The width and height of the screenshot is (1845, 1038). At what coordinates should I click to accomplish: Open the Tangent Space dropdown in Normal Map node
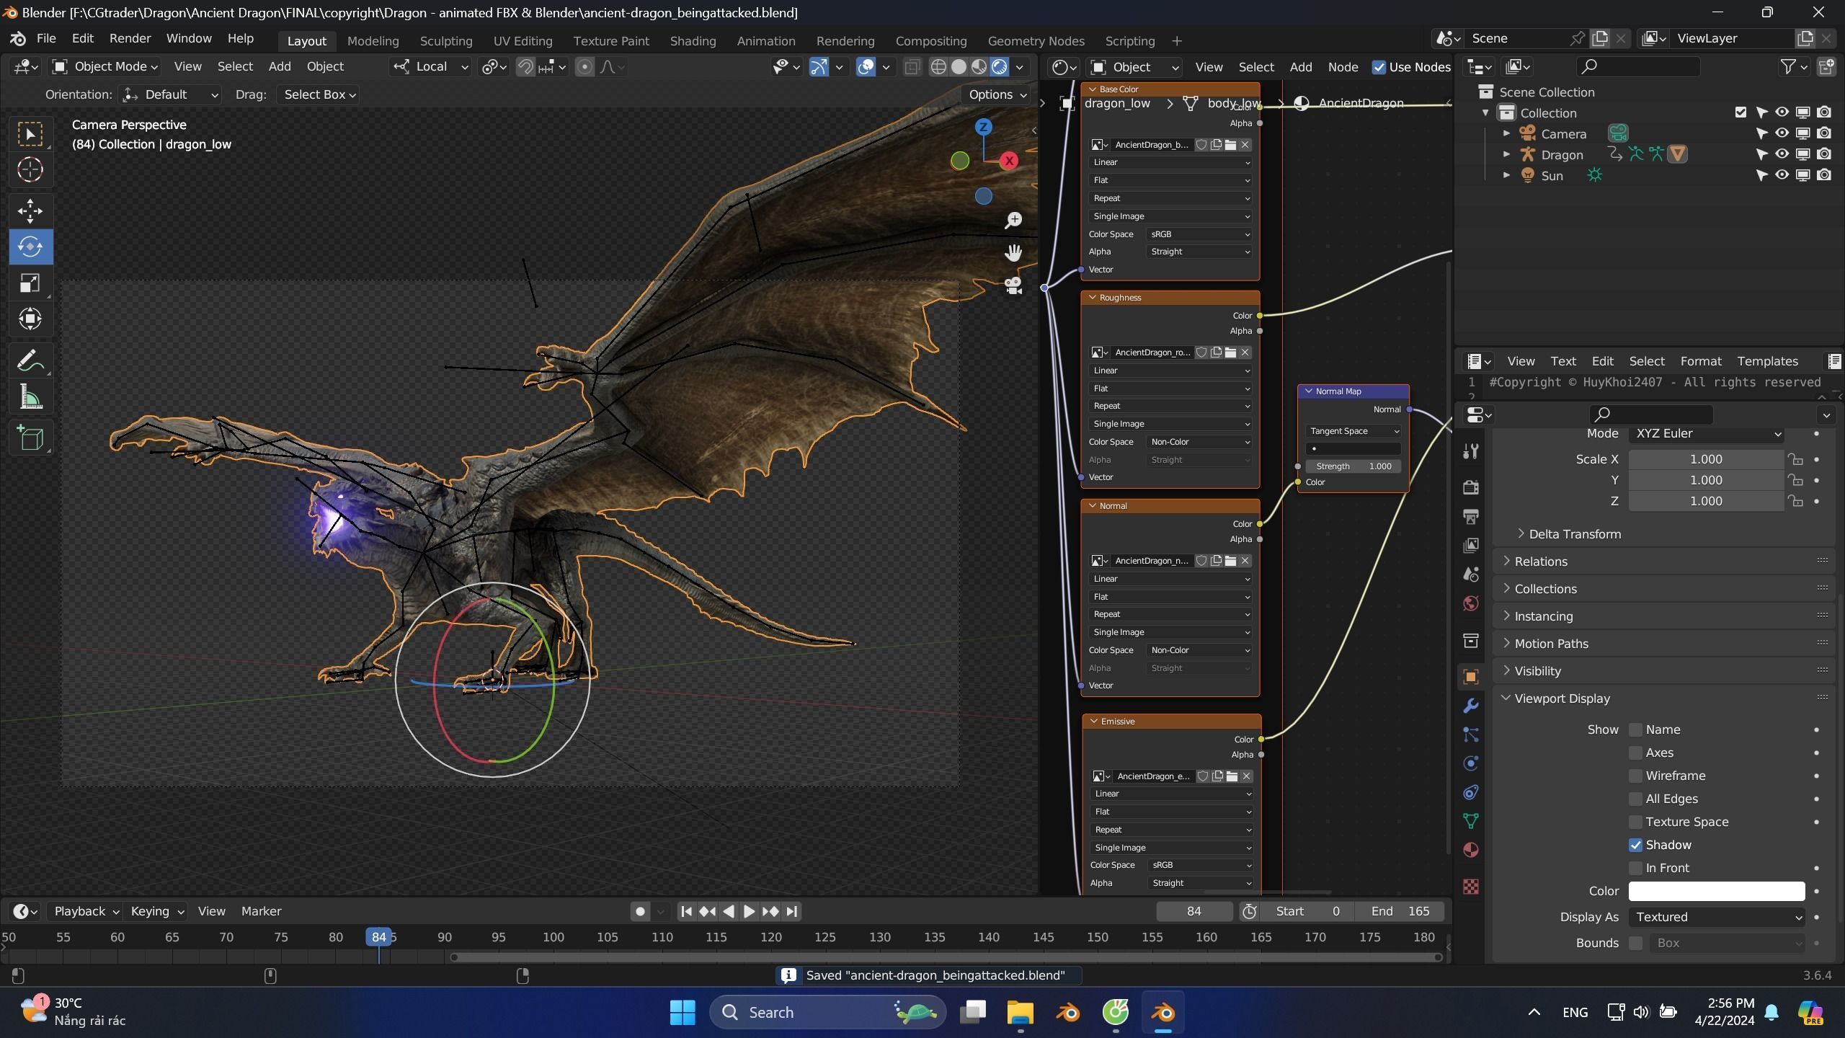(x=1353, y=431)
